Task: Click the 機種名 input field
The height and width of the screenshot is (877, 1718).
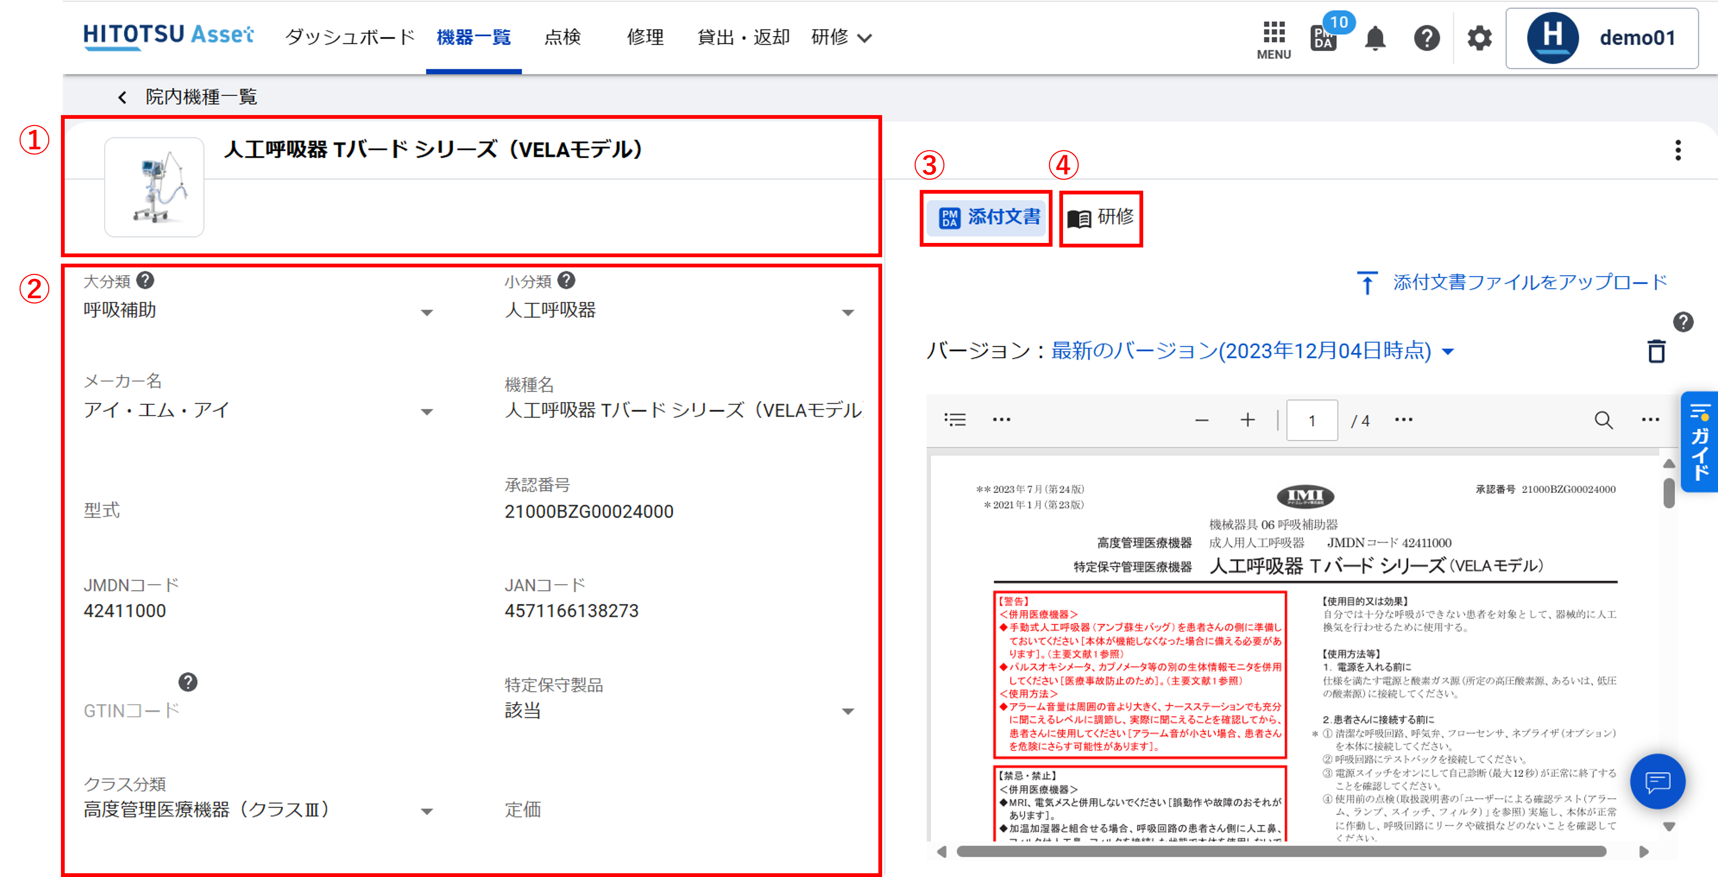Action: coord(684,410)
